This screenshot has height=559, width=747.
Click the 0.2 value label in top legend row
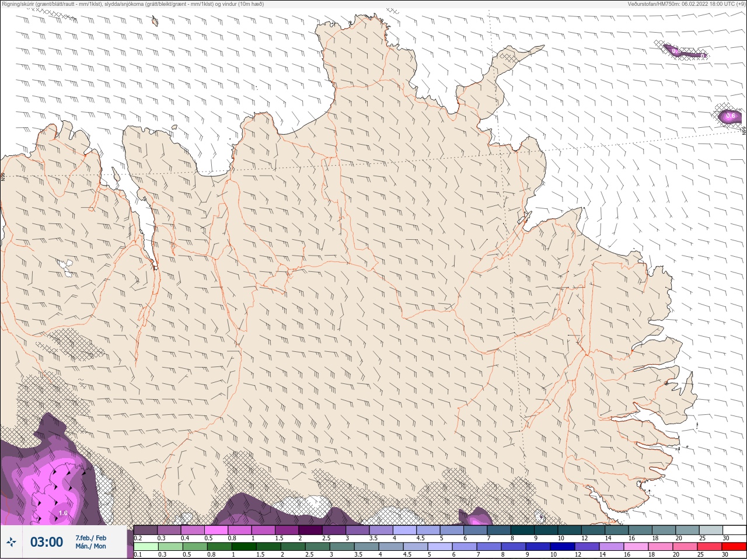click(138, 538)
